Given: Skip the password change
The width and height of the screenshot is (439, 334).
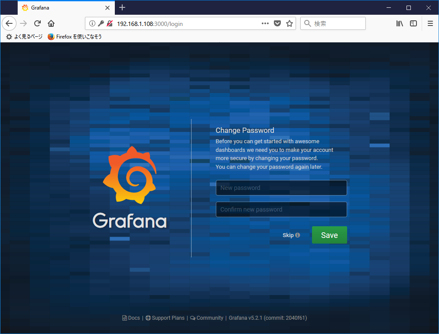Looking at the screenshot, I should coord(288,235).
